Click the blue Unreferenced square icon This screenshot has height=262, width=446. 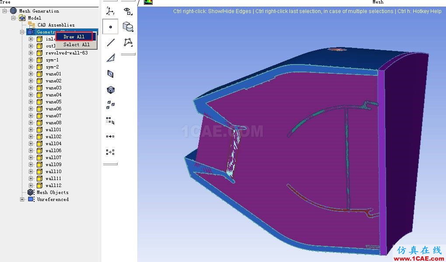[x=31, y=199]
